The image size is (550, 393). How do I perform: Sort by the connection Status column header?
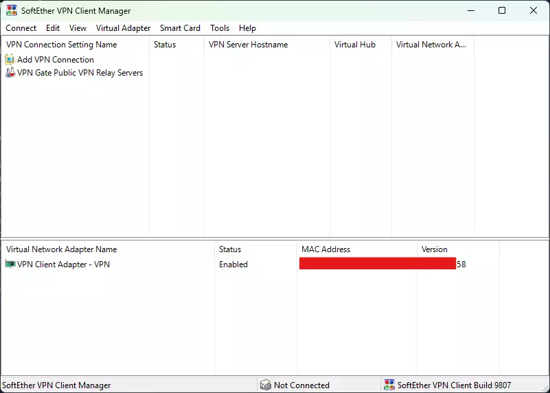point(176,45)
